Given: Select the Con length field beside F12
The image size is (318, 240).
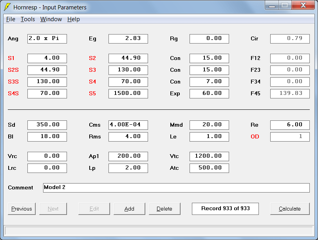Looking at the screenshot, I should click(209, 58).
